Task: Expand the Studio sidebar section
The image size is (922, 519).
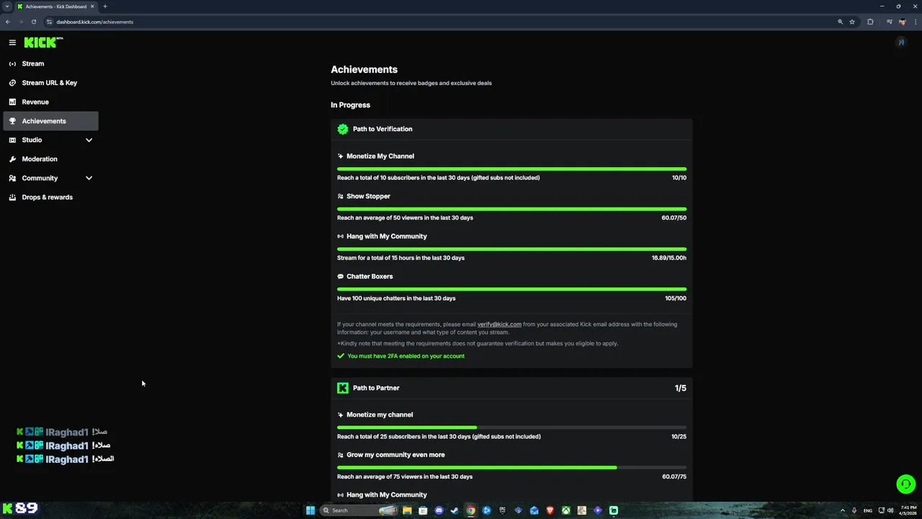Action: click(89, 140)
